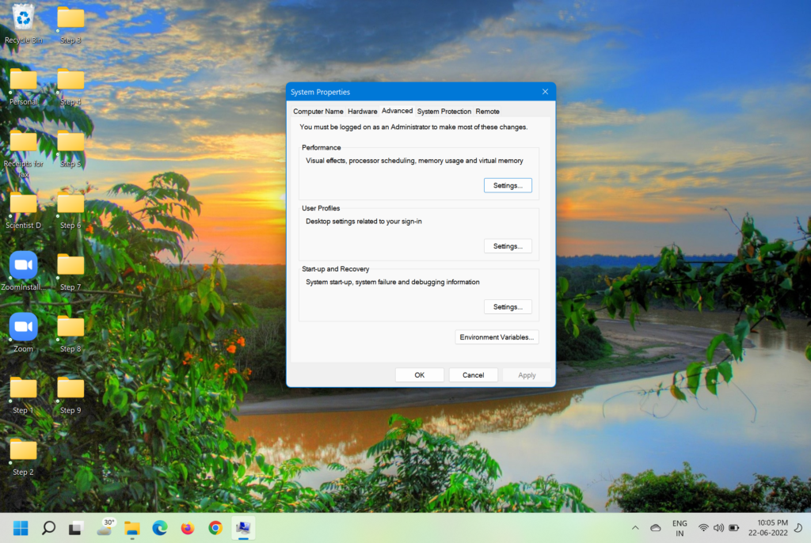The image size is (811, 543).
Task: Launch Google Chrome from the taskbar
Action: [x=215, y=528]
